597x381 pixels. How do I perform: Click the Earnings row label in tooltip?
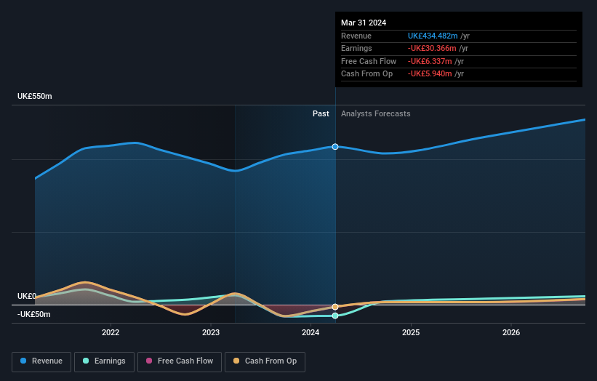(x=356, y=48)
